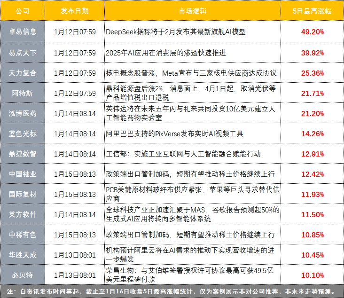Click the 发布日期 column header
Image resolution: width=344 pixels, height=298 pixels.
click(x=74, y=11)
